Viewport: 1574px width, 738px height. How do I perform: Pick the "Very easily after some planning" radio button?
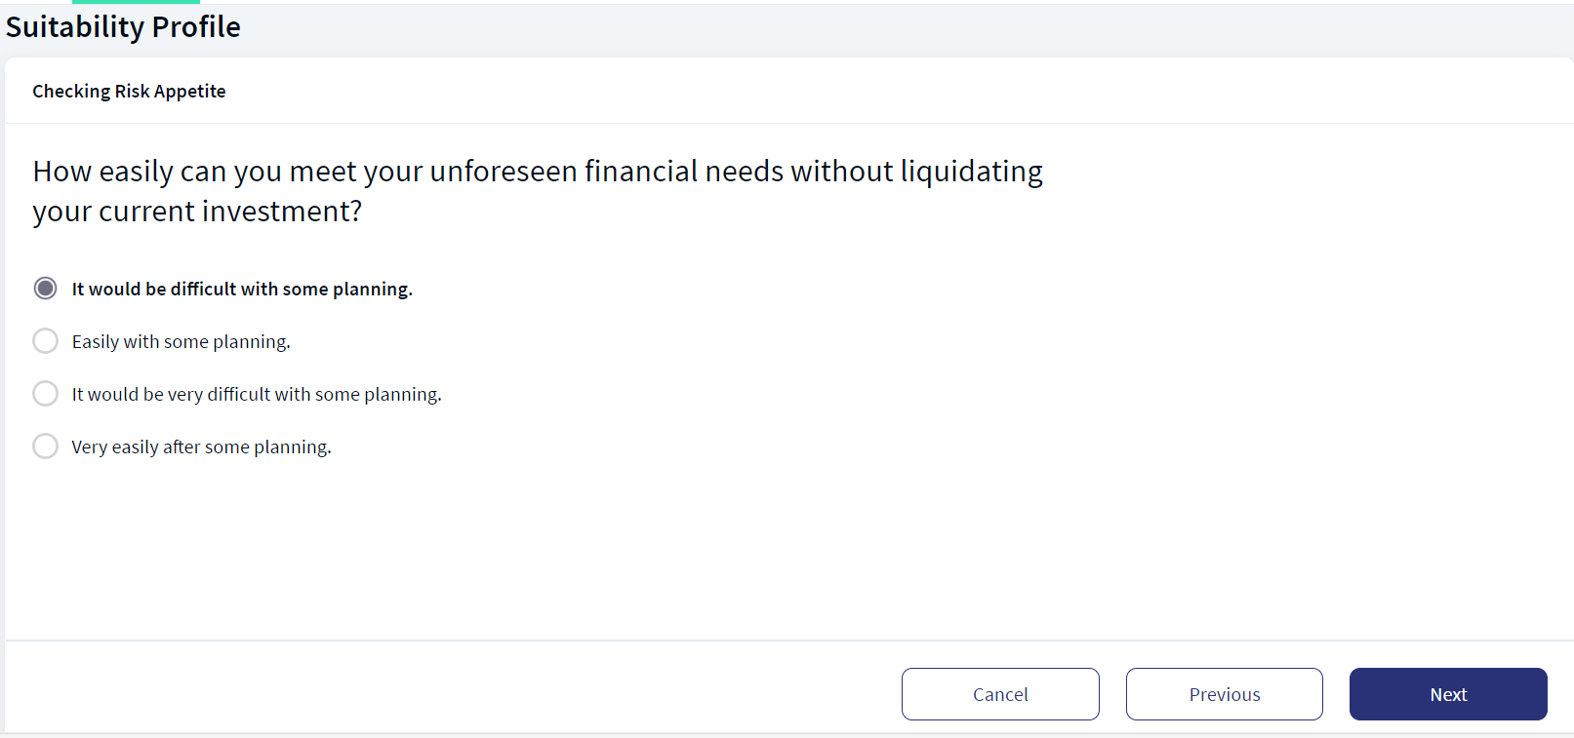45,447
